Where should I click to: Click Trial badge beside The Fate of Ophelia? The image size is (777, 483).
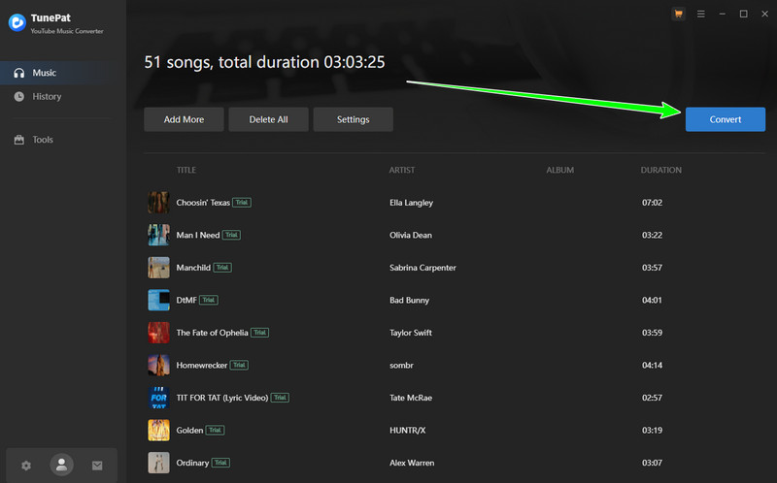[259, 333]
